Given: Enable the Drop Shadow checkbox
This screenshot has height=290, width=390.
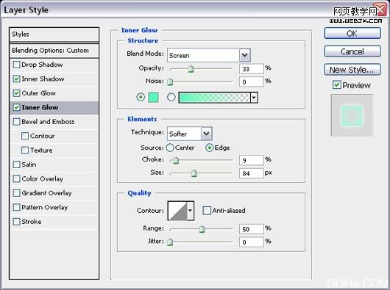Looking at the screenshot, I should click(16, 65).
